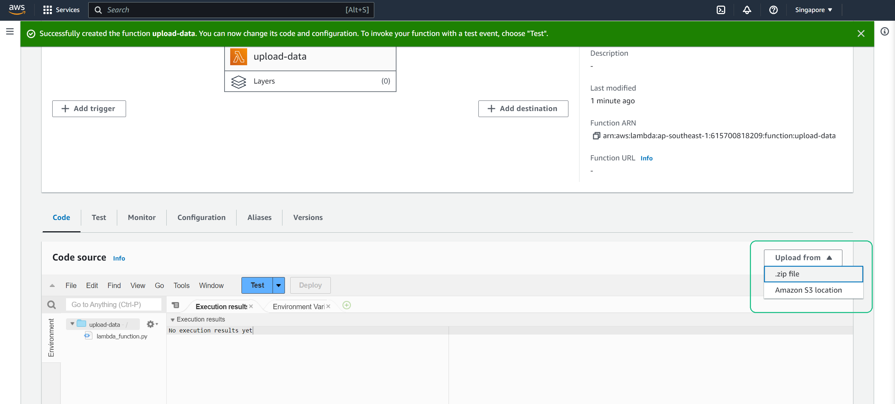Switch to the Monitor tab
895x404 pixels.
[x=142, y=218]
